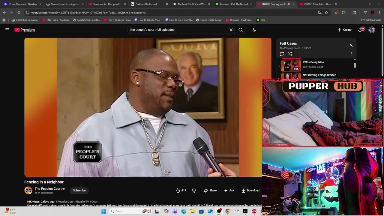The image size is (384, 216).
Task: Open "8 OBS tips to make" bookmark
Action: click(x=25, y=20)
